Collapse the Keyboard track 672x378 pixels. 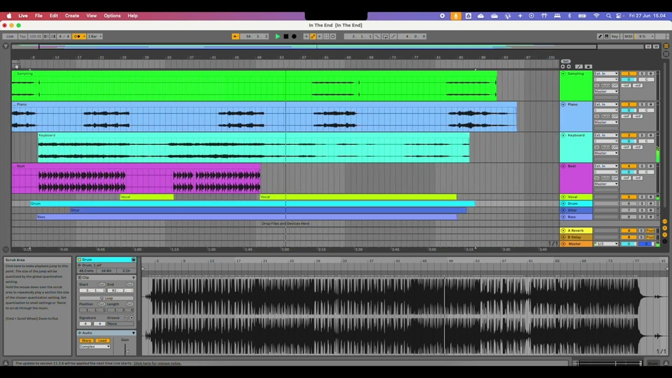click(x=563, y=135)
